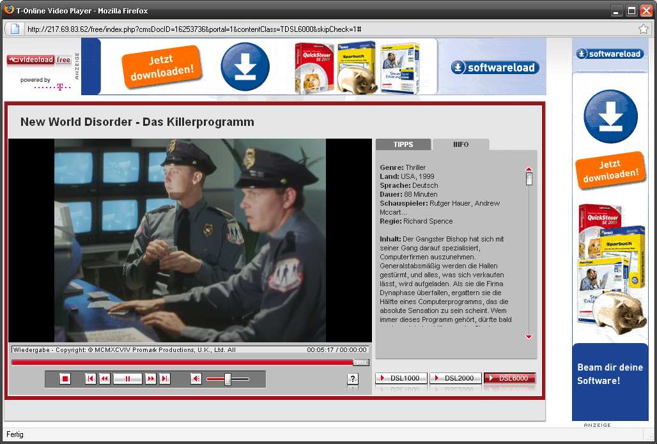The image size is (657, 444).
Task: Stop the video playback
Action: coord(65,379)
